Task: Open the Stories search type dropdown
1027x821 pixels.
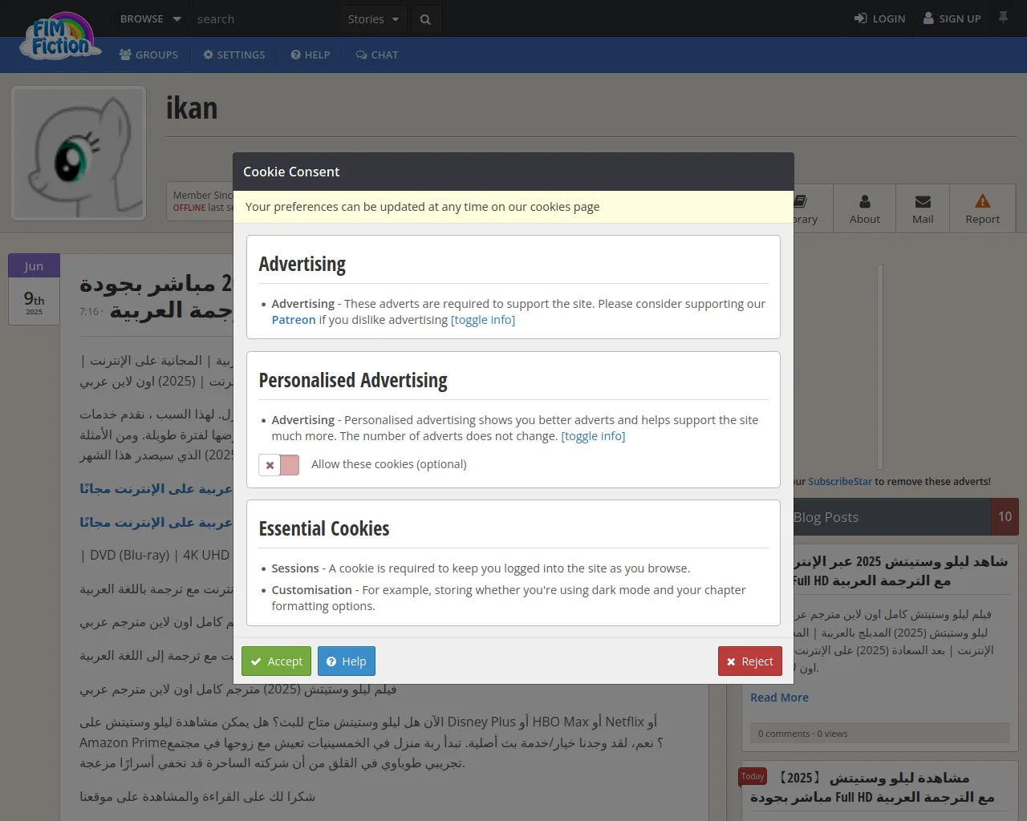Action: point(373,19)
